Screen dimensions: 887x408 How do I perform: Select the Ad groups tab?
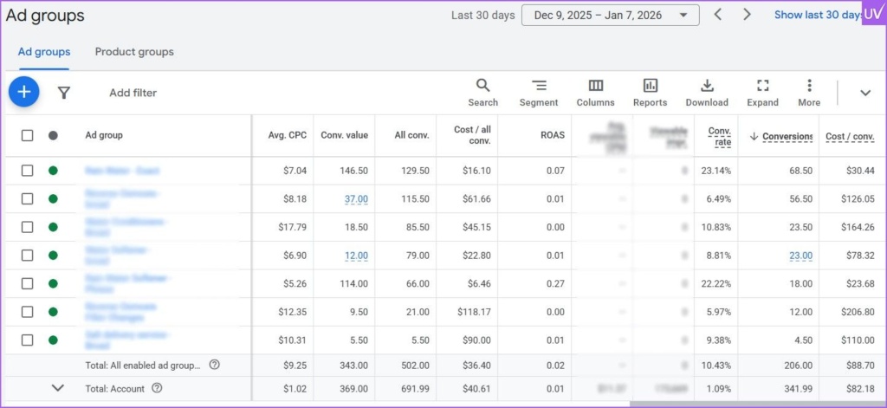pyautogui.click(x=44, y=52)
